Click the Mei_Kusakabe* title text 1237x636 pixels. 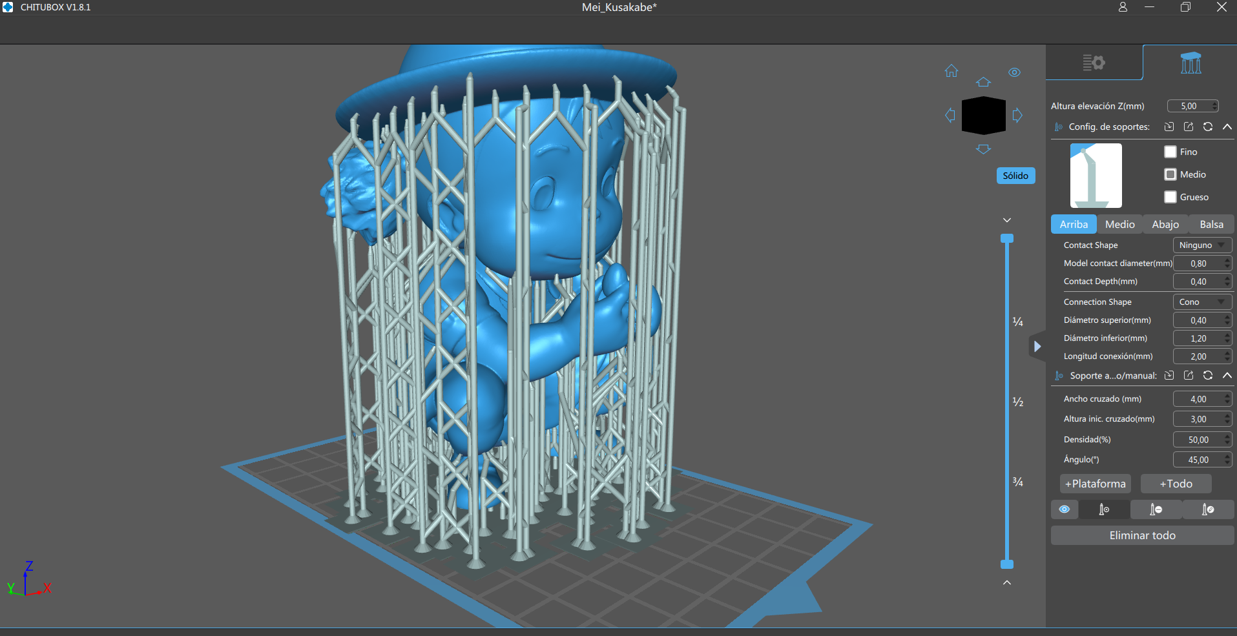(x=619, y=7)
